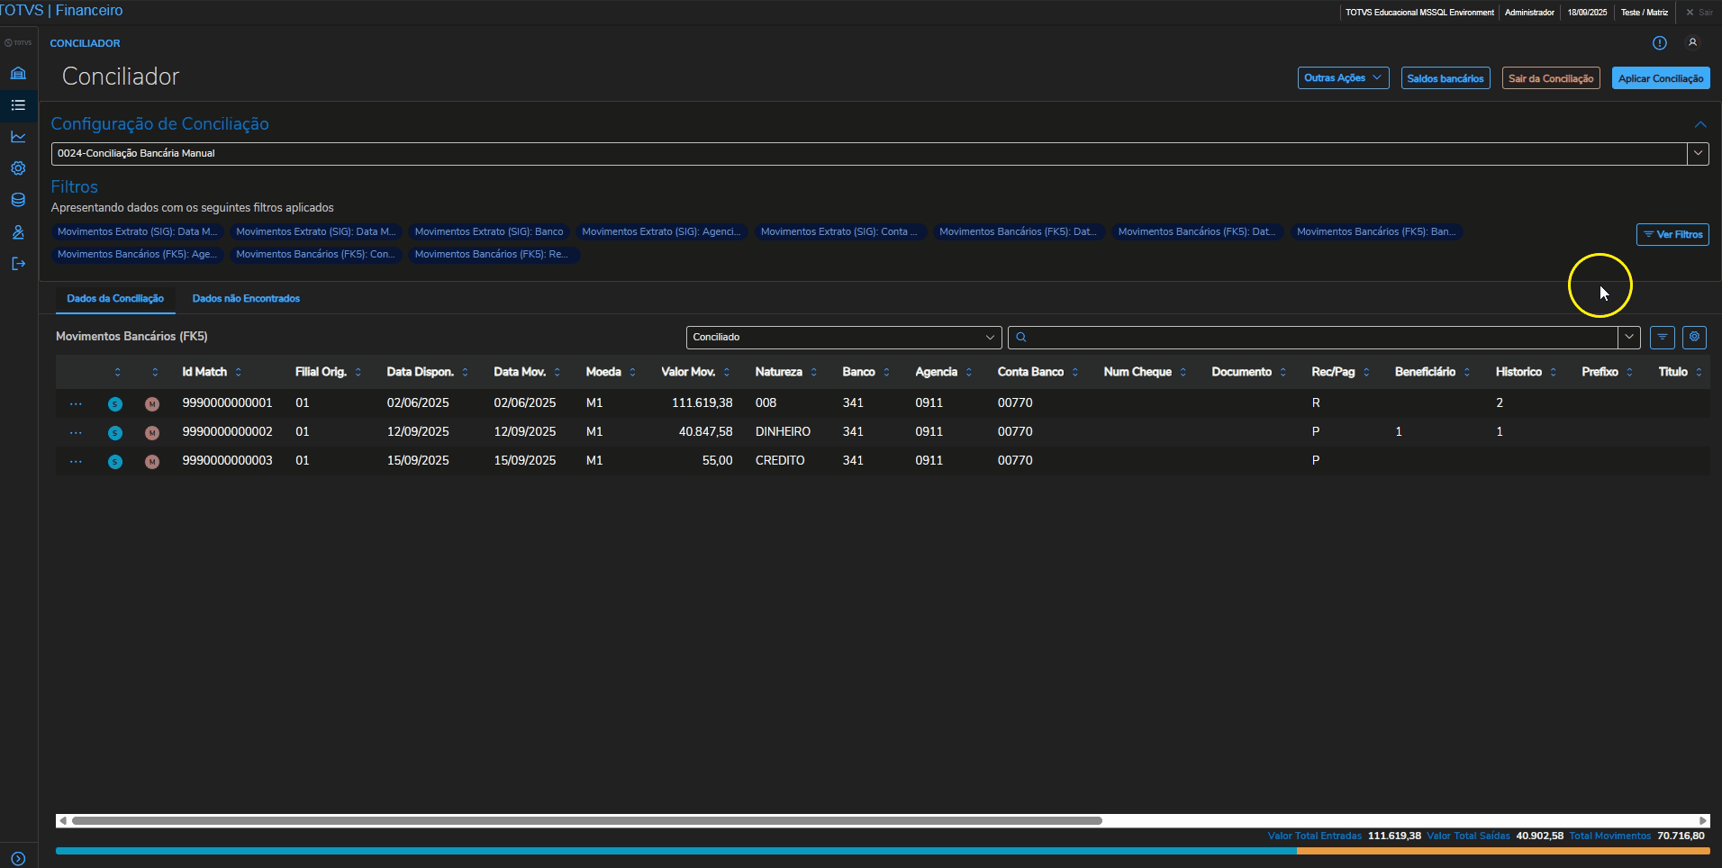Viewport: 1722px width, 868px height.
Task: Expand the search field dropdown arrow
Action: tap(1628, 338)
